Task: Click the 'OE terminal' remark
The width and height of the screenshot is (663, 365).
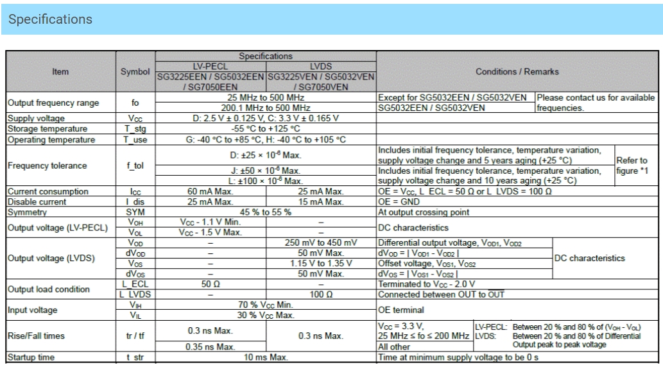Action: click(x=401, y=310)
